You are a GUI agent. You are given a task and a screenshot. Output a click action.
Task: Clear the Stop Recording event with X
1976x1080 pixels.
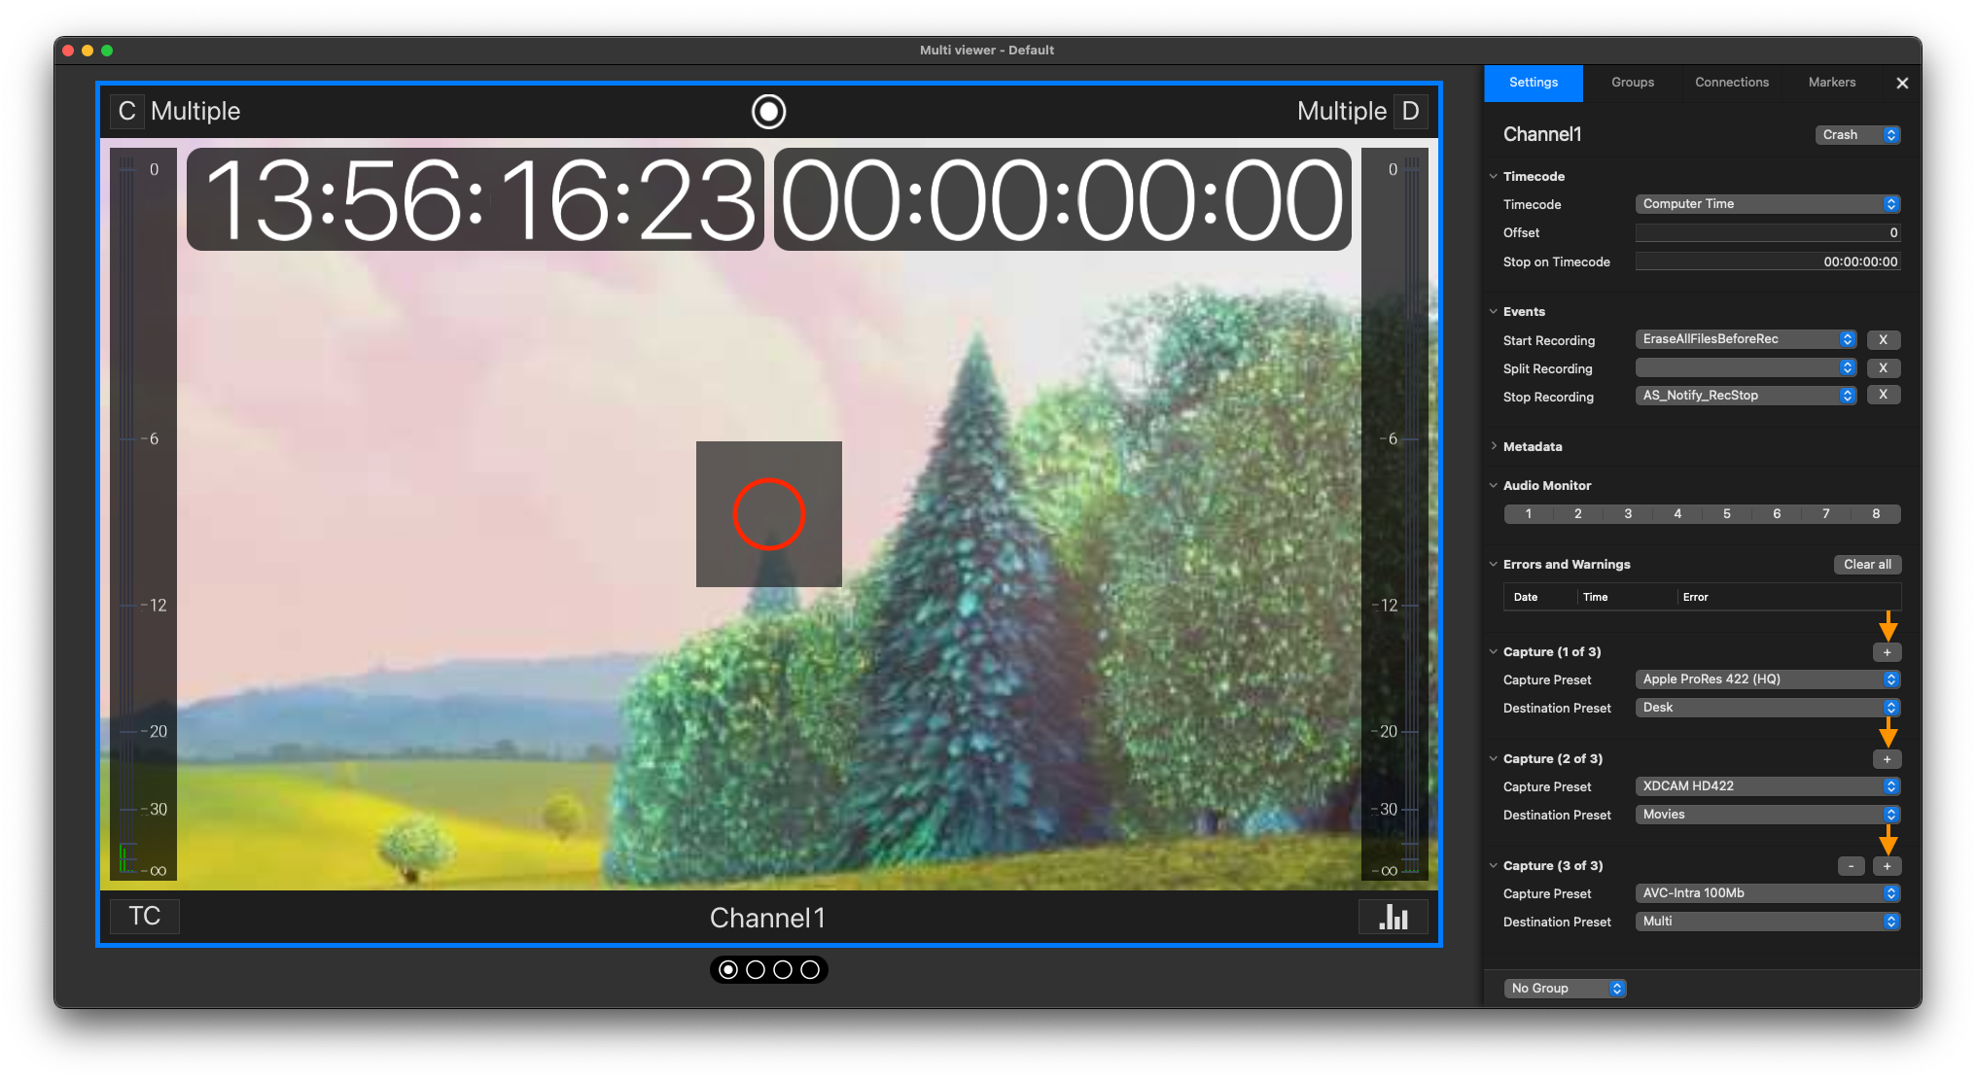(x=1883, y=395)
